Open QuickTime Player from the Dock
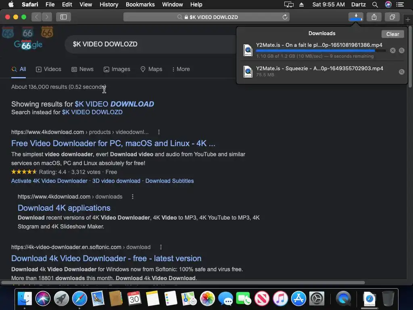Image resolution: width=413 pixels, height=310 pixels. (x=344, y=299)
